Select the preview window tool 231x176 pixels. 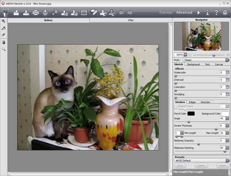pyautogui.click(x=4, y=21)
